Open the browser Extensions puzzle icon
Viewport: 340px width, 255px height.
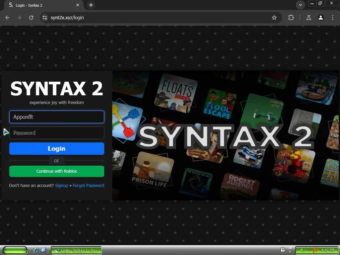point(291,18)
